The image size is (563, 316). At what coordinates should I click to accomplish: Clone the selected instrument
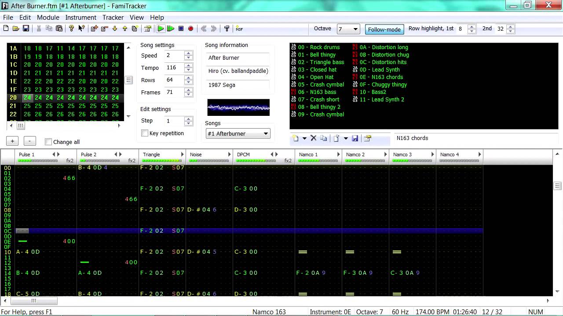click(324, 138)
